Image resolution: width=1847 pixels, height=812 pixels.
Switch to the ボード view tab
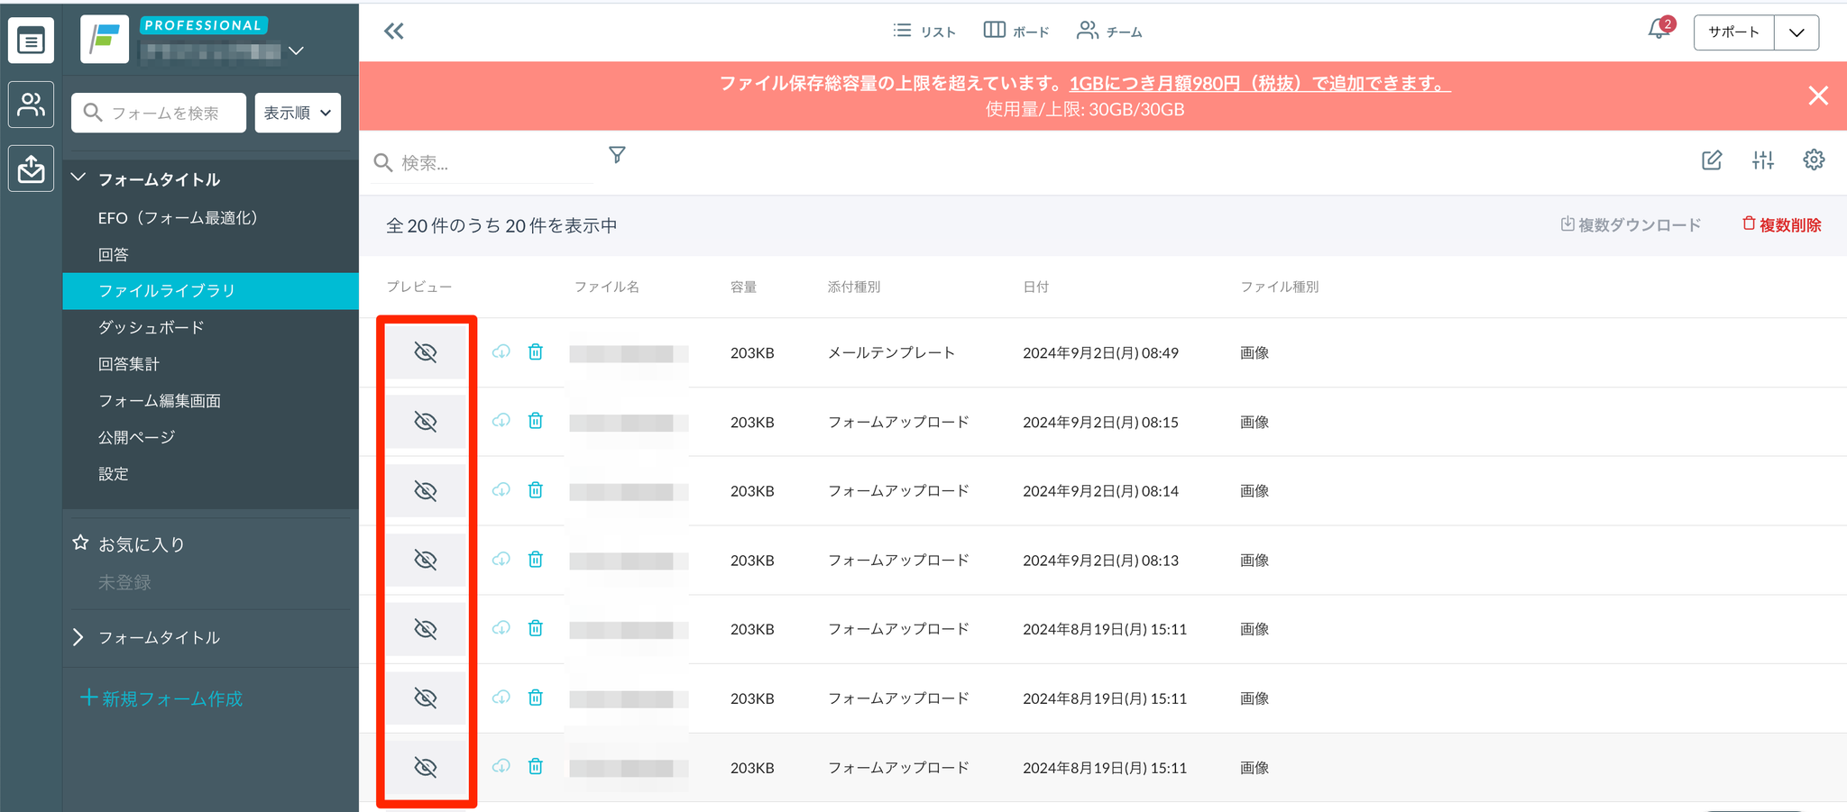pyautogui.click(x=1016, y=32)
